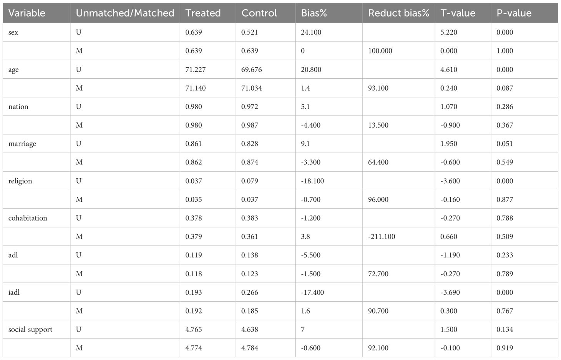Click the 24.100 bias cell

click(311, 32)
